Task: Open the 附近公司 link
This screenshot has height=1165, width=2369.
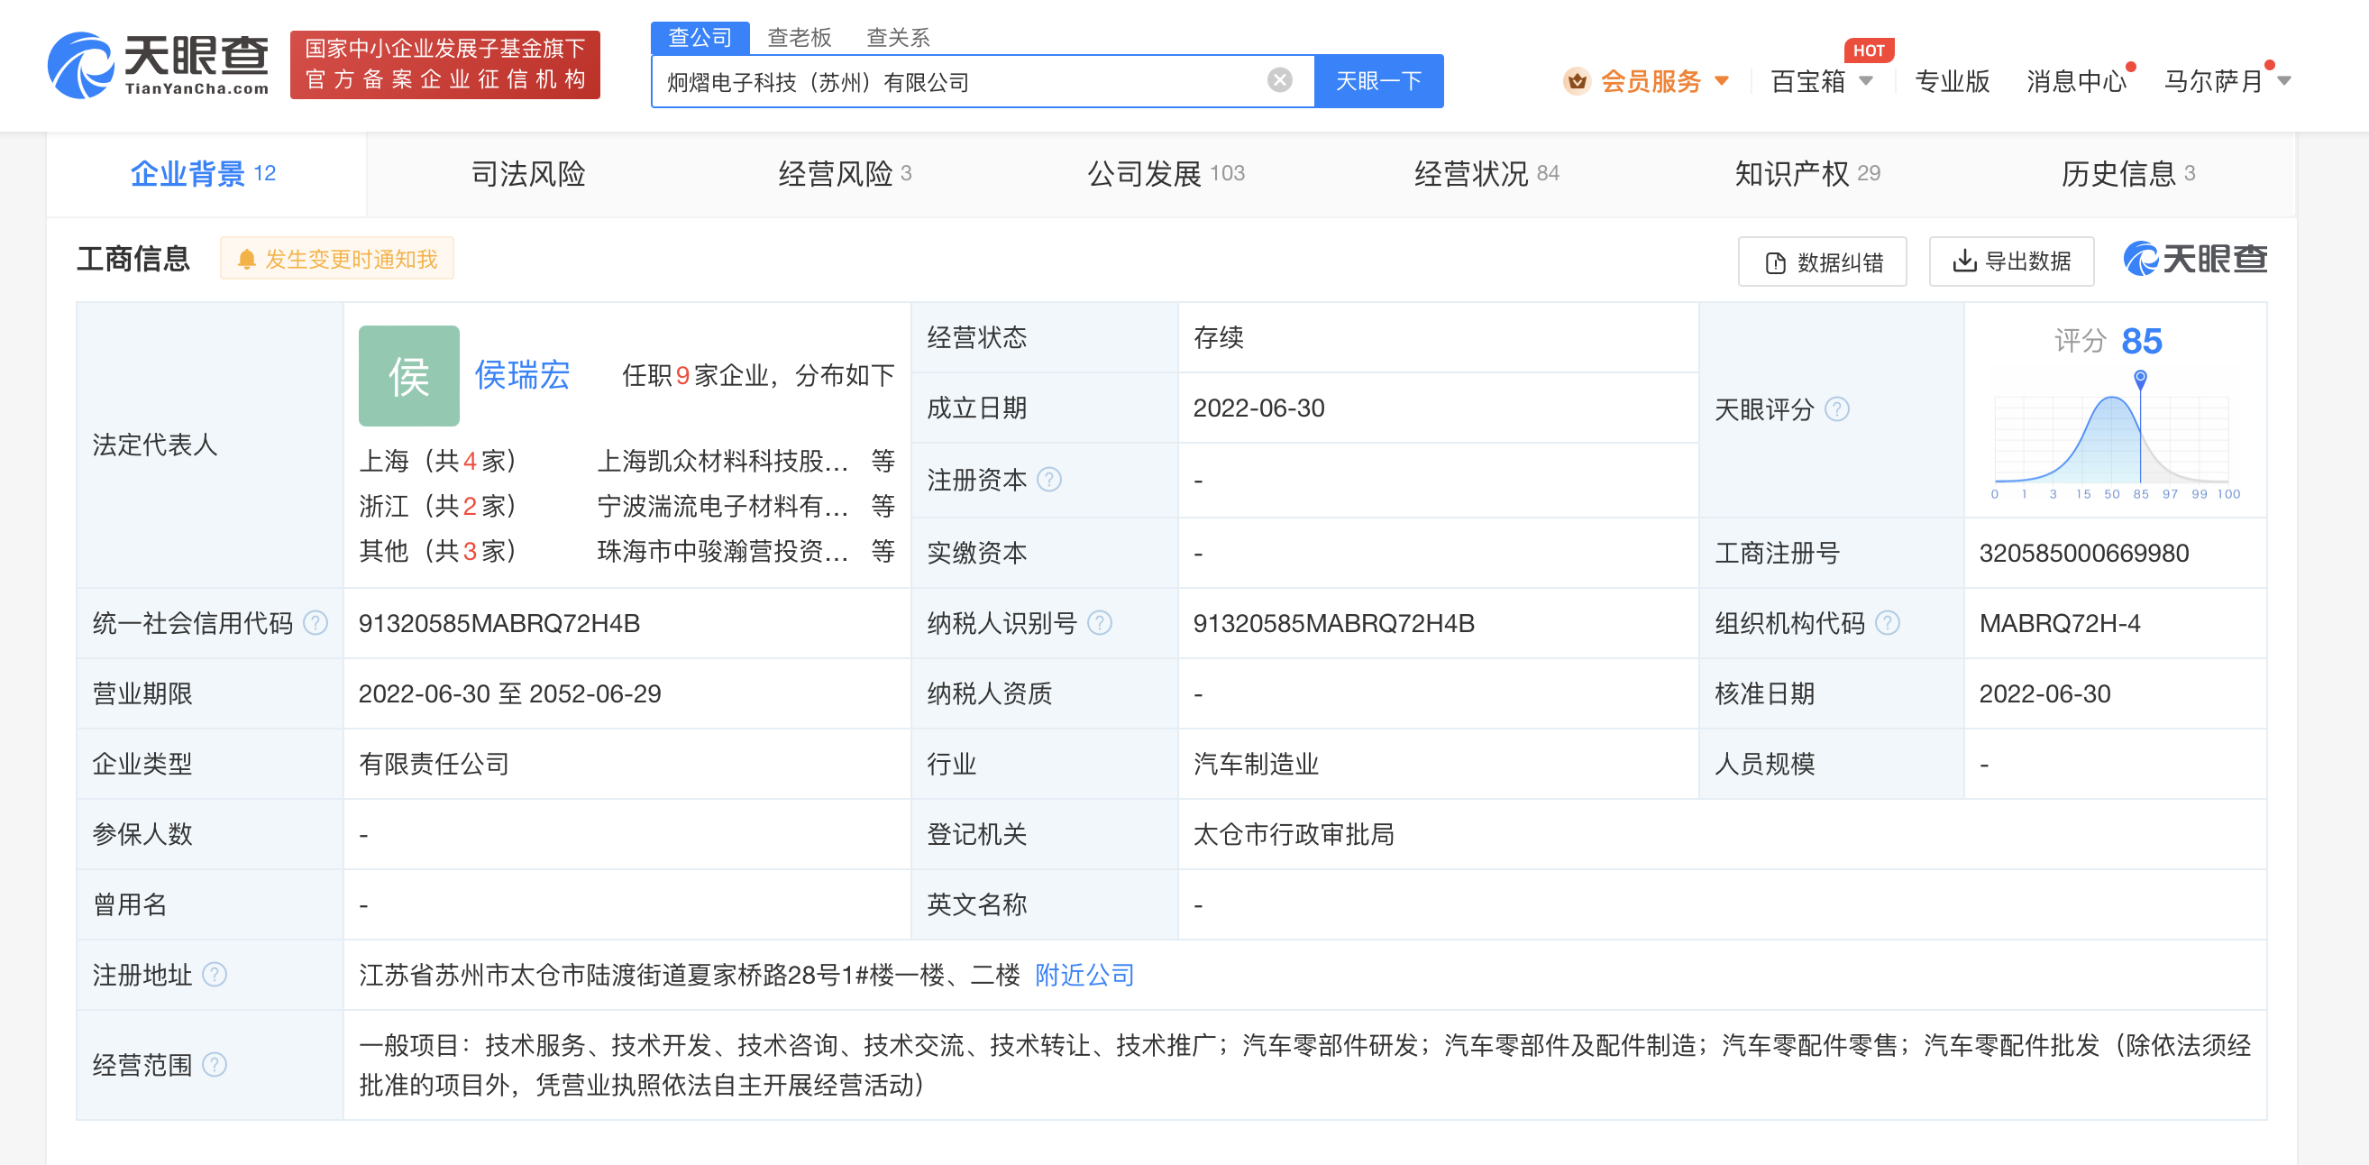Action: [x=1085, y=975]
